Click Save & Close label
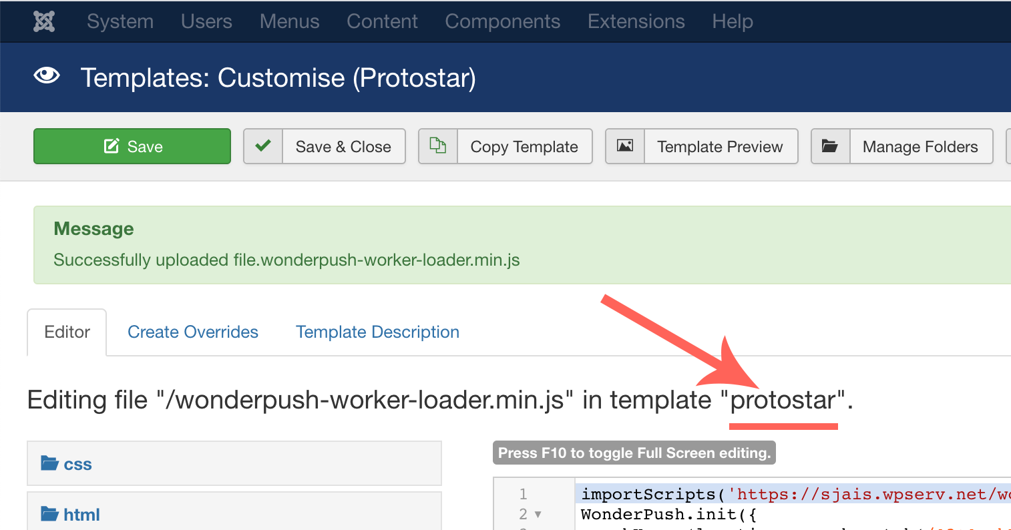Screen dimensions: 1011x530 coord(343,147)
